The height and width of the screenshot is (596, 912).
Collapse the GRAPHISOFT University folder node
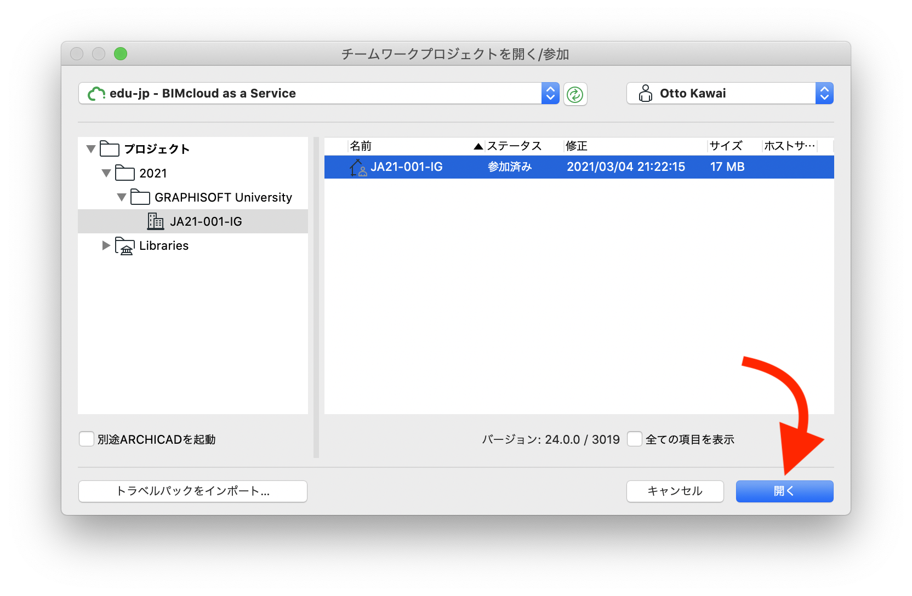(x=122, y=197)
